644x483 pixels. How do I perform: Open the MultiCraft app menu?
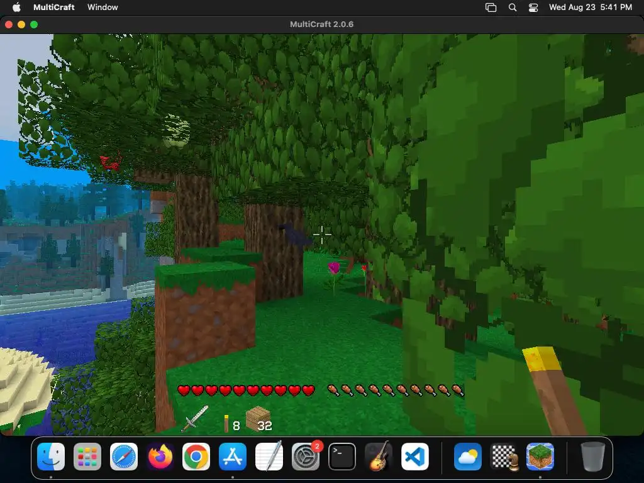point(54,7)
